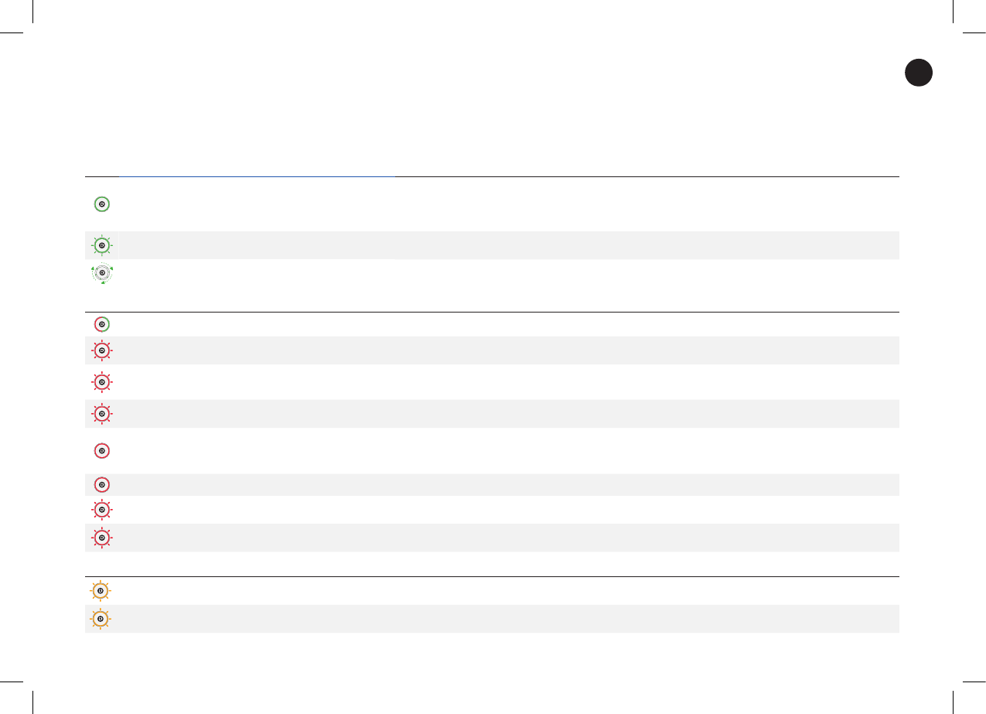Click the blue underline at table's top edge
986x714 pixels.
[x=257, y=176]
